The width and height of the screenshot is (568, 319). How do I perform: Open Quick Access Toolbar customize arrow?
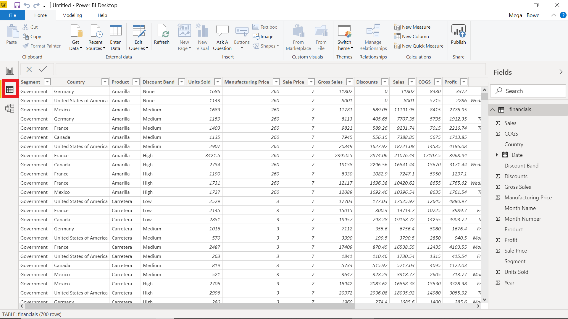tap(44, 6)
